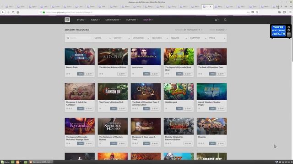Click the show desktop icon in the taskbar

pos(13,162)
